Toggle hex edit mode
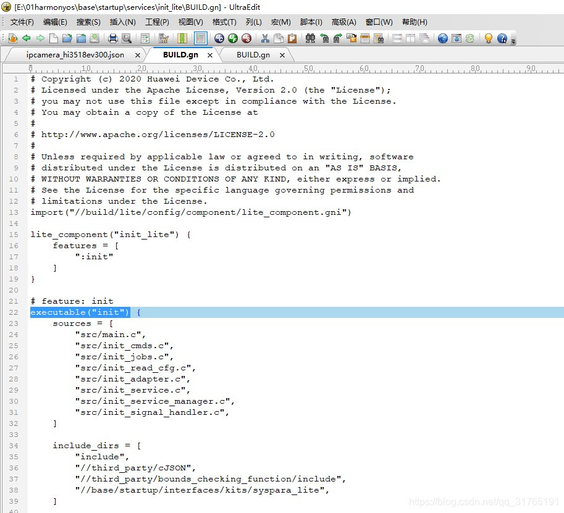This screenshot has width=564, height=513. pyautogui.click(x=164, y=38)
